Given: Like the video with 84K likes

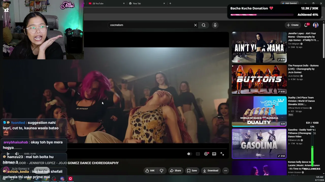Looking at the screenshot, I should [150, 171].
